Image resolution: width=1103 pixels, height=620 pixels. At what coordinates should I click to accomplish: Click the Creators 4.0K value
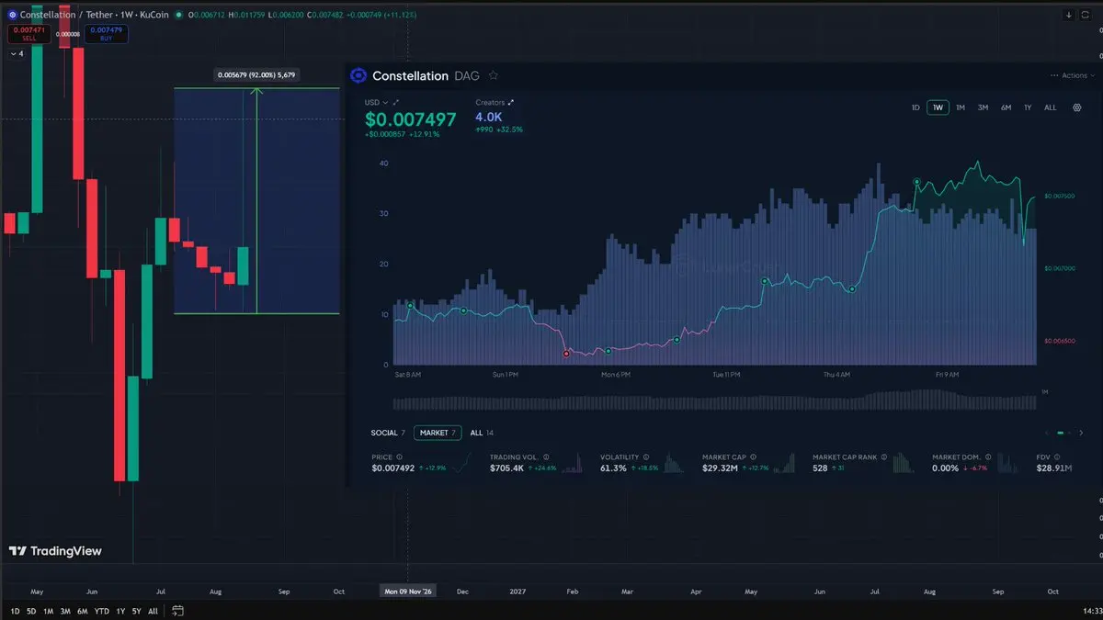(x=489, y=118)
